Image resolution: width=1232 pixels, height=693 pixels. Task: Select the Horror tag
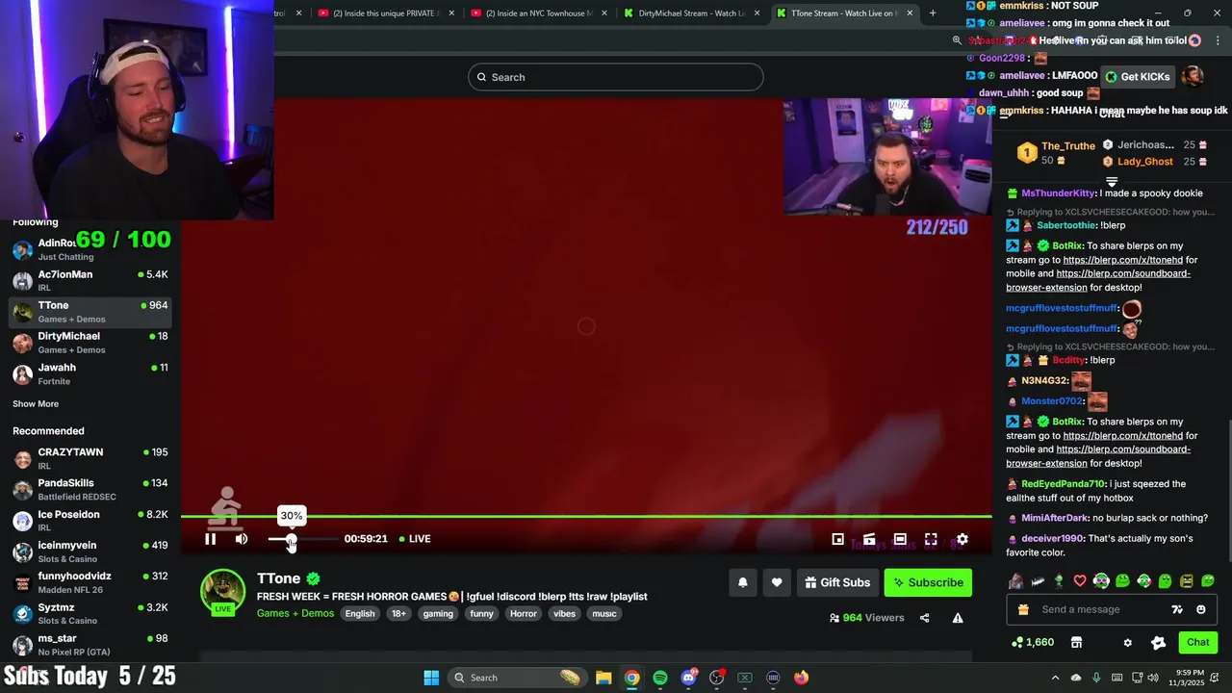point(524,614)
